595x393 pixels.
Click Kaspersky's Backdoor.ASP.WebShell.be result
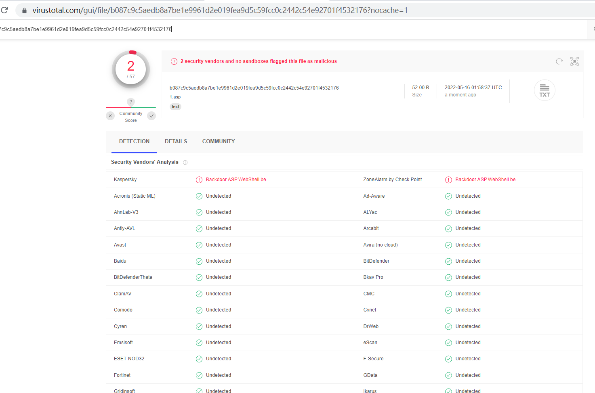(236, 180)
